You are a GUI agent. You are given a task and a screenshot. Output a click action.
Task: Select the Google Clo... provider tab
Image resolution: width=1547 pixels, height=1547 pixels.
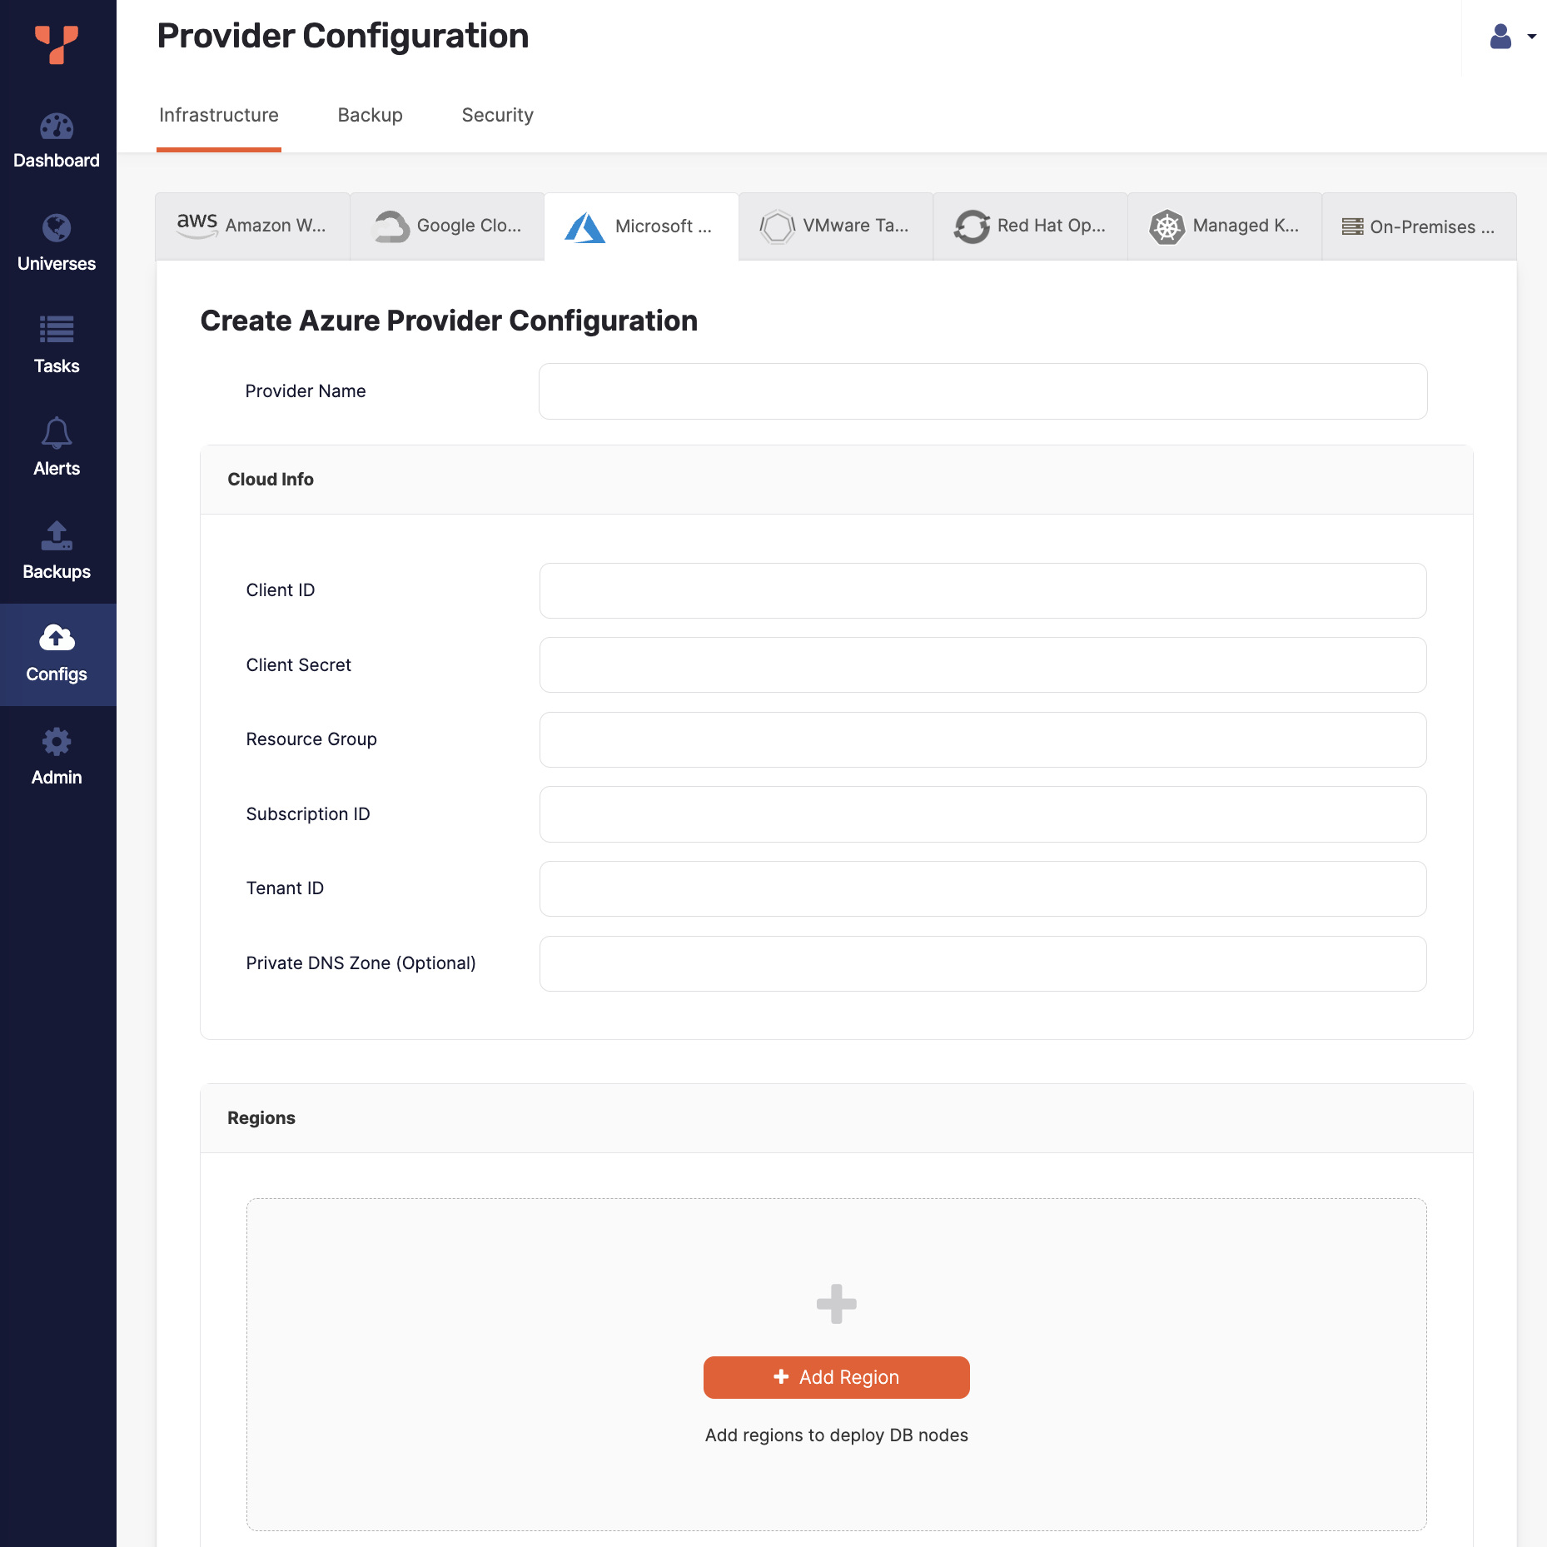(x=448, y=226)
